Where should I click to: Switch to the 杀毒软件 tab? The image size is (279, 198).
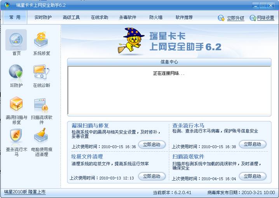[x=127, y=17]
